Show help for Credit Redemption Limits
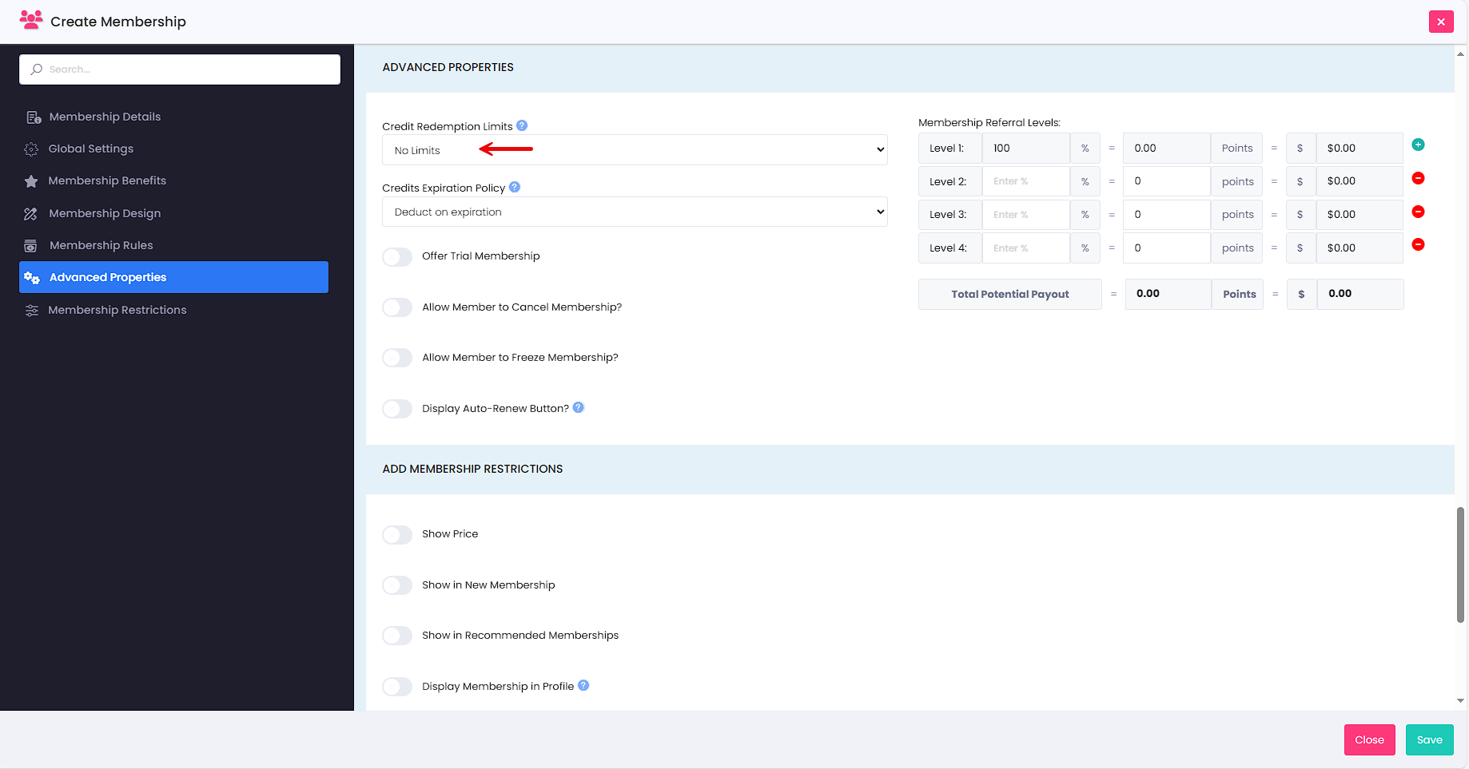1469x769 pixels. click(x=522, y=125)
